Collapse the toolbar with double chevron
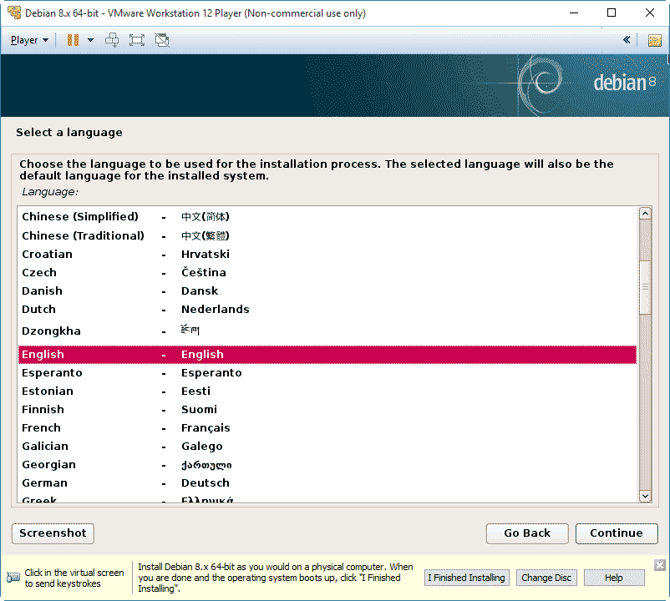This screenshot has height=601, width=670. [x=627, y=40]
